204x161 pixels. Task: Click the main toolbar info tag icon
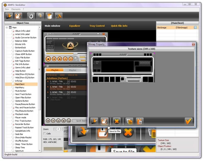[x=40, y=16]
